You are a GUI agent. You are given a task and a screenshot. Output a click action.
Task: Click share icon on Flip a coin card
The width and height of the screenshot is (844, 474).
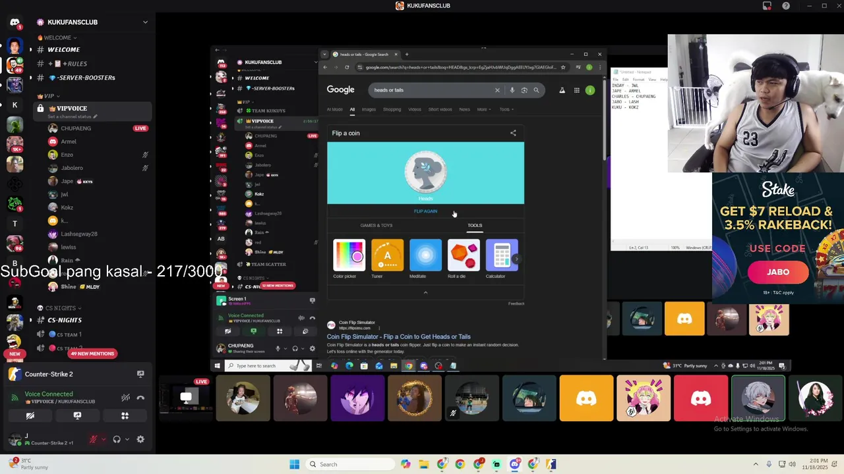pos(513,133)
